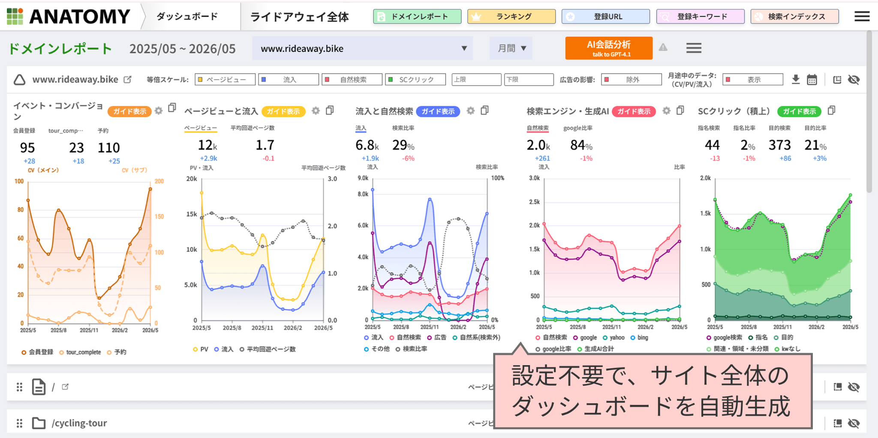Click the drag handle of /cycling-tour row
Screen dimensions: 878x438
coord(19,423)
